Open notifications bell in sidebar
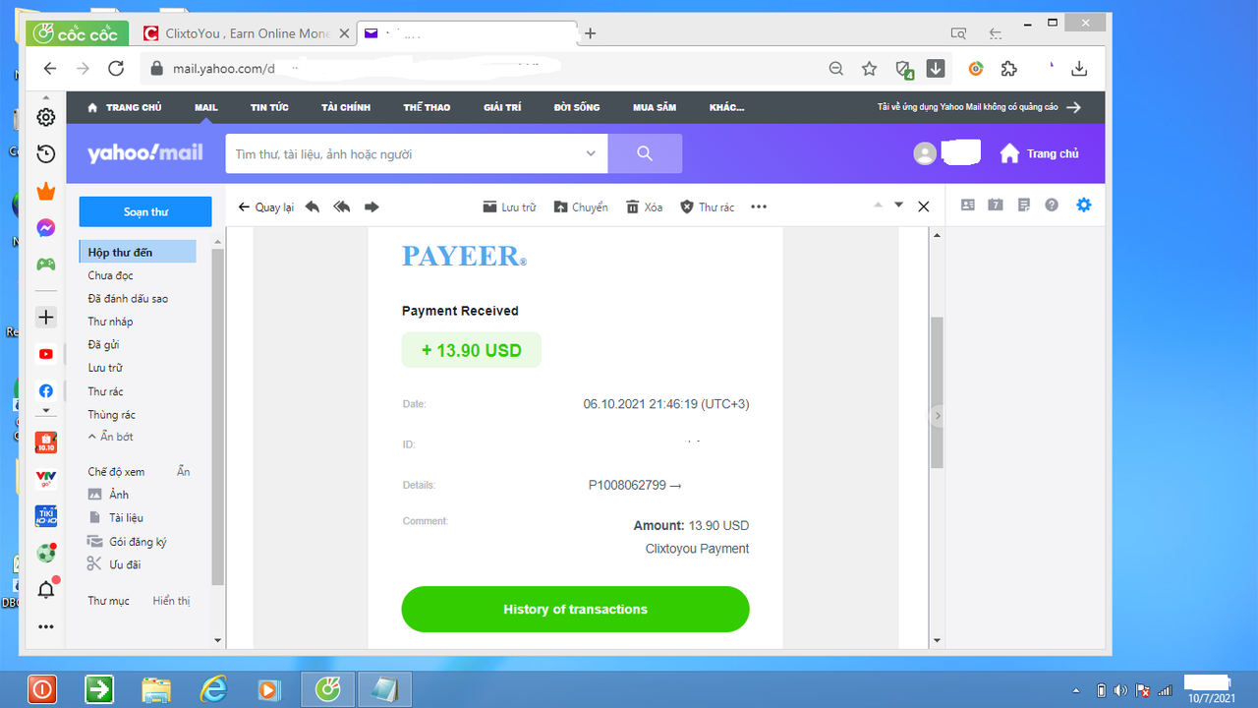 [x=46, y=590]
